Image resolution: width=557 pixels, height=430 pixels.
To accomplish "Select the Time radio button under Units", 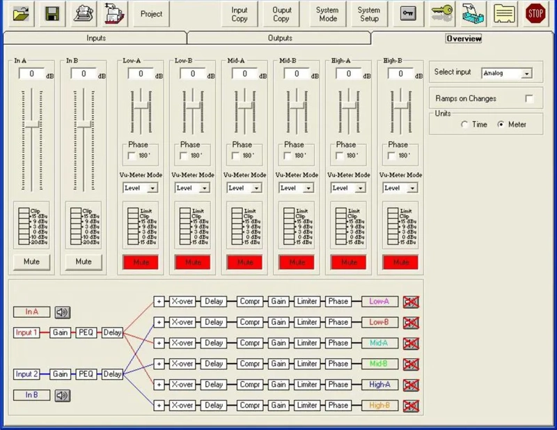I will (465, 124).
